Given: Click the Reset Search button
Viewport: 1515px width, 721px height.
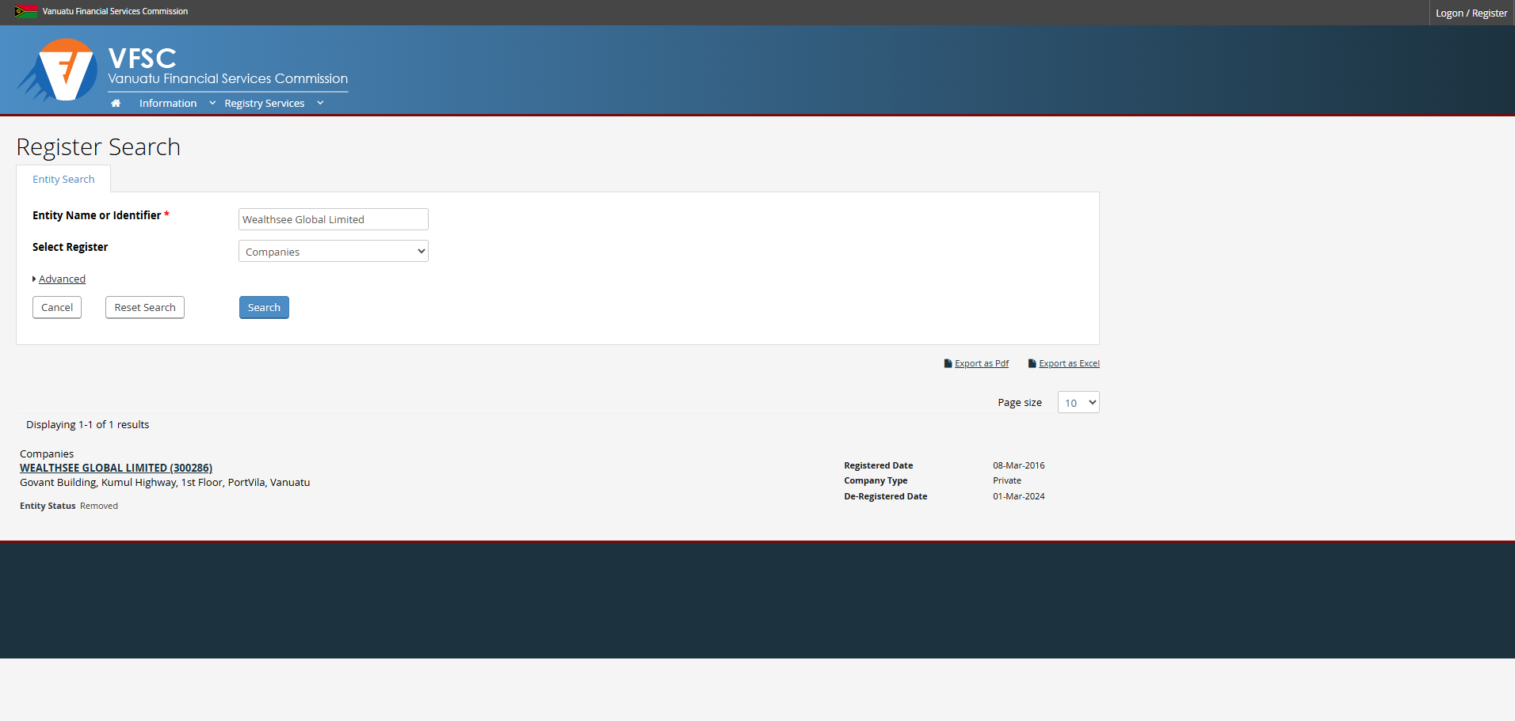Looking at the screenshot, I should click(145, 307).
